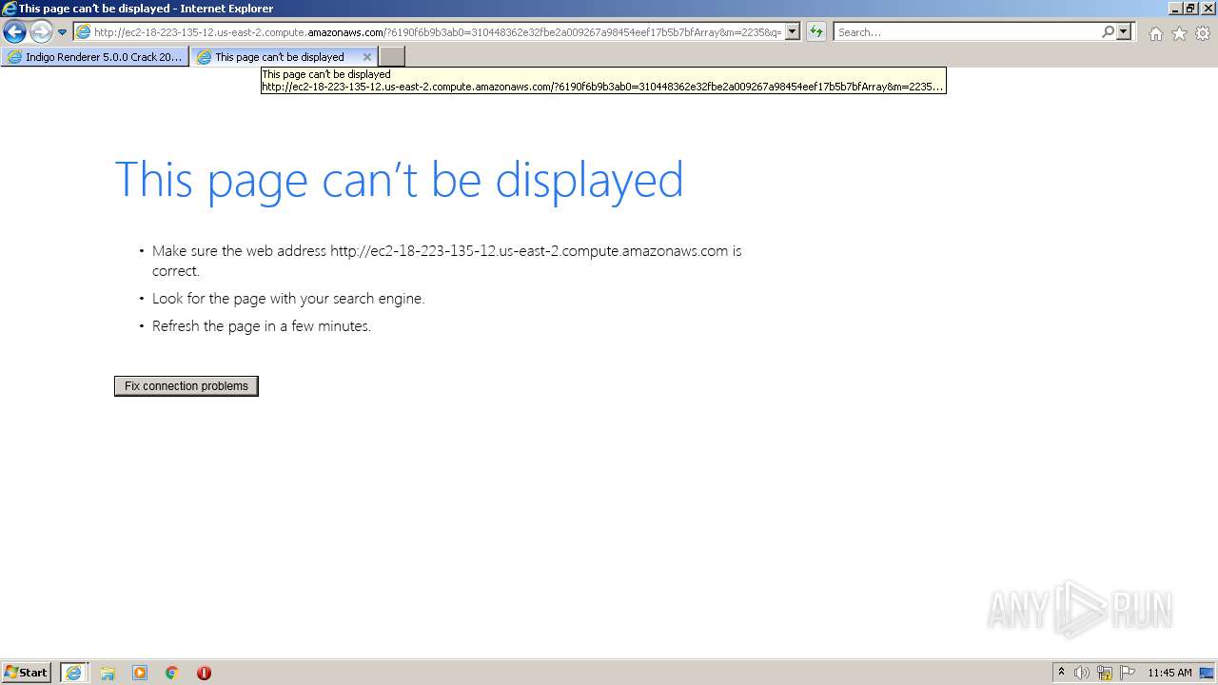Click the Action Center flag tray icon
This screenshot has width=1218, height=685.
click(1128, 673)
